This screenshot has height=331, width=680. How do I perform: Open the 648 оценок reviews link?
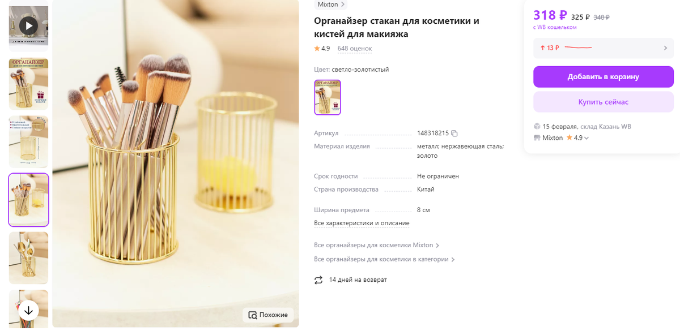coord(355,49)
